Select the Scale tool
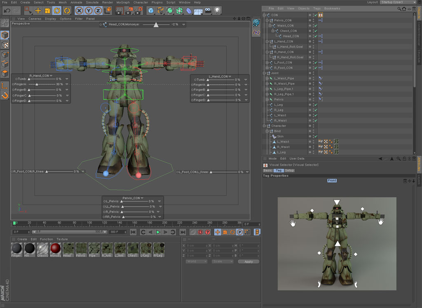The width and height of the screenshot is (422, 308). [x=47, y=11]
